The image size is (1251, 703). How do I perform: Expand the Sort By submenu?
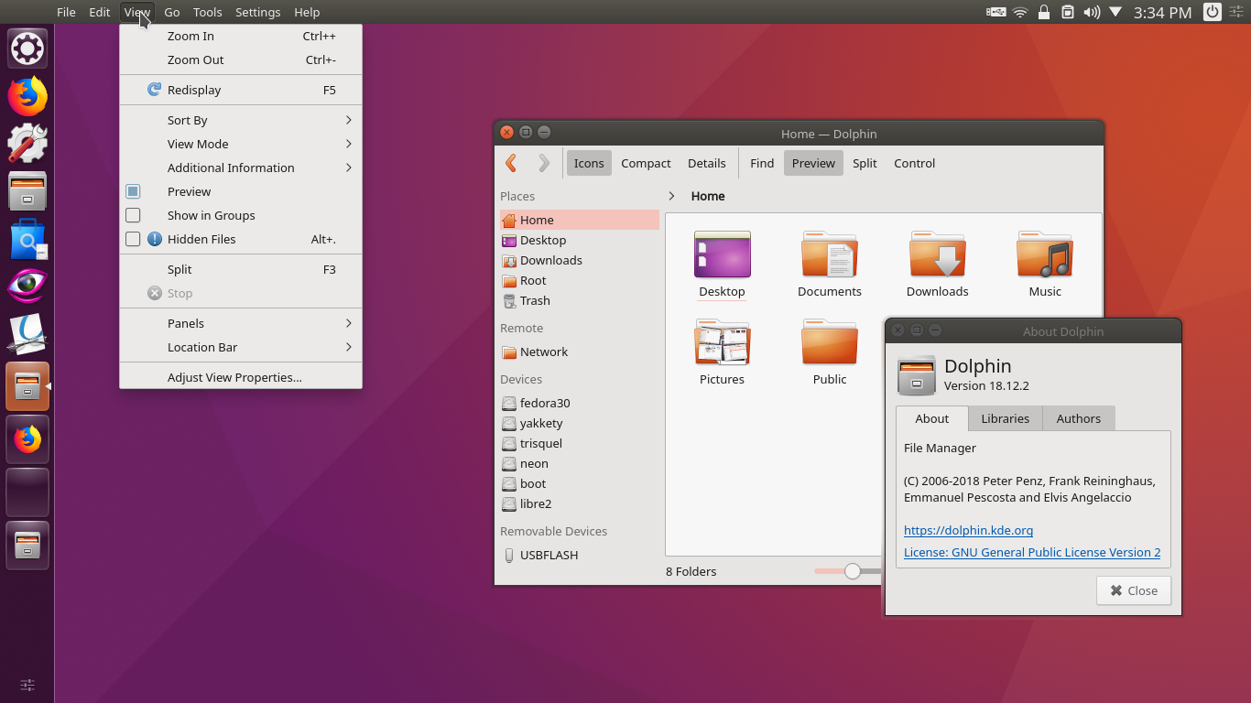241,120
